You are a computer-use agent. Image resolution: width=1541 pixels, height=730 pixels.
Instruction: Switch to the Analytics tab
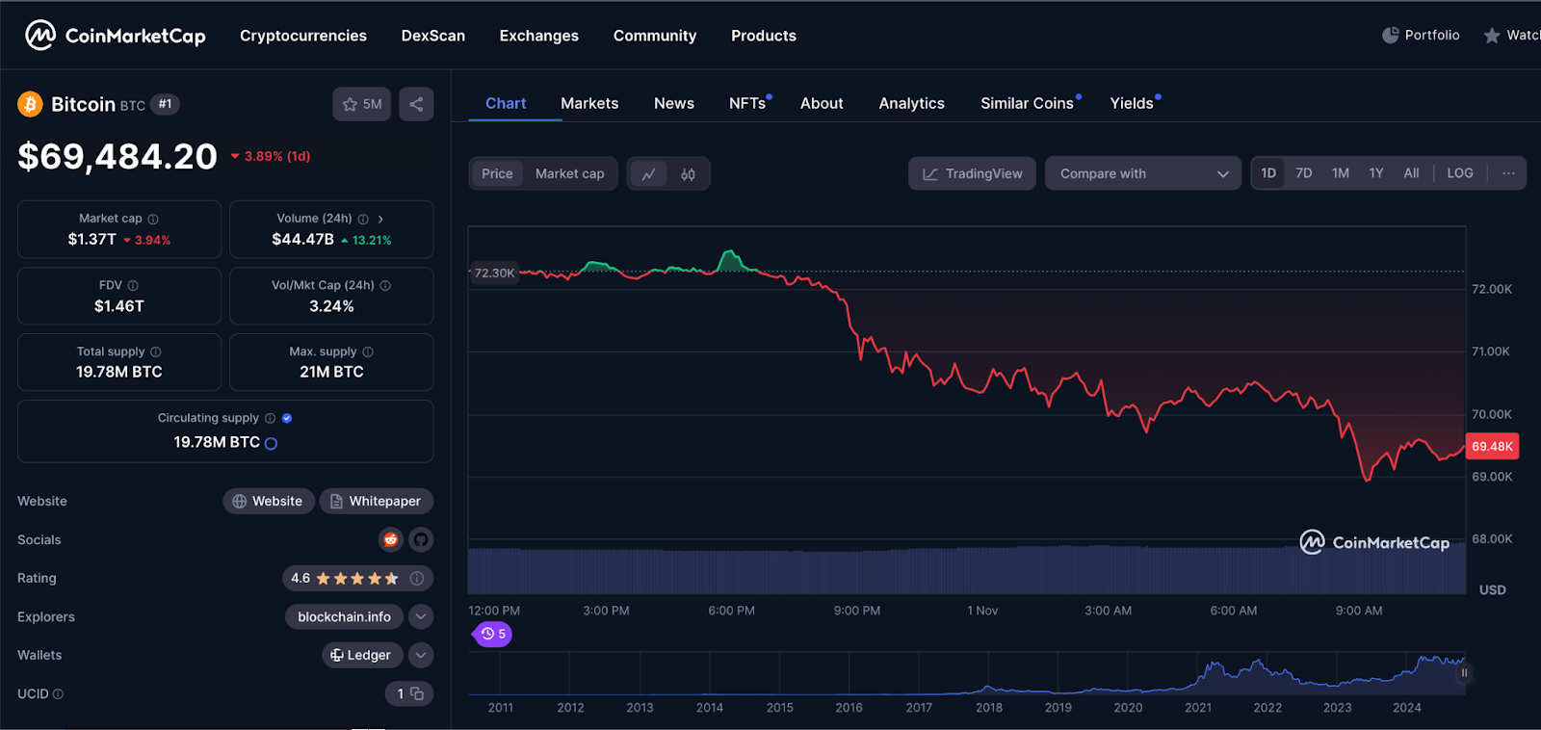pos(912,103)
